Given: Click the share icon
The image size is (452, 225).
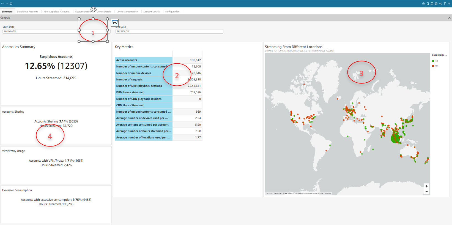Looking at the screenshot, I should point(440,4).
